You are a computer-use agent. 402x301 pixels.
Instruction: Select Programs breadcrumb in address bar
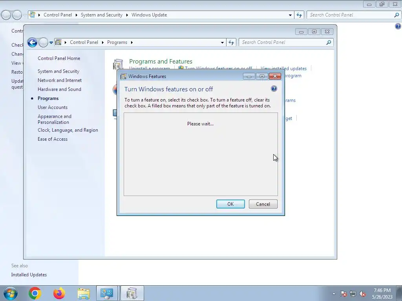(117, 42)
